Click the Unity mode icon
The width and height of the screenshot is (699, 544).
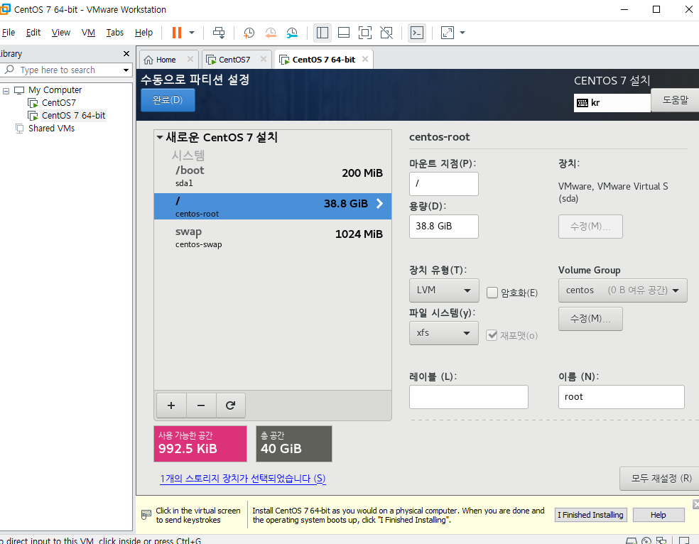click(386, 33)
